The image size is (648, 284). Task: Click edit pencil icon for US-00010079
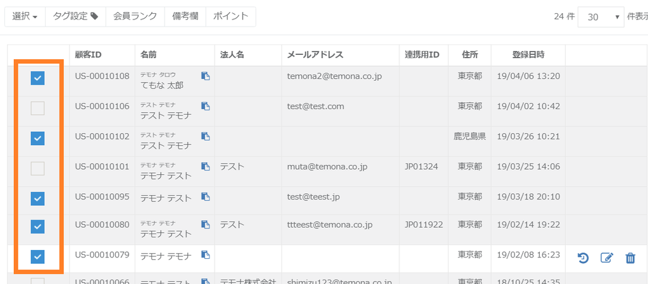[x=607, y=257]
